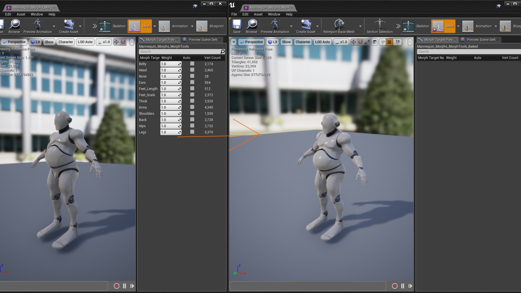Open the LOD Auto dropdown
The width and height of the screenshot is (521, 293).
coord(322,42)
